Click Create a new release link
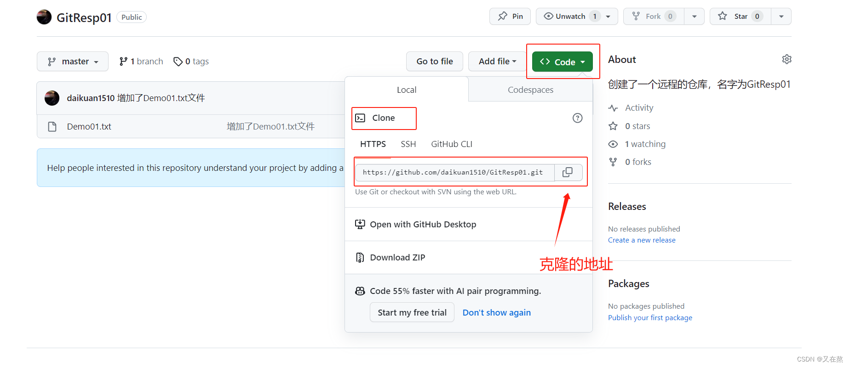The height and width of the screenshot is (367, 850). (x=642, y=240)
